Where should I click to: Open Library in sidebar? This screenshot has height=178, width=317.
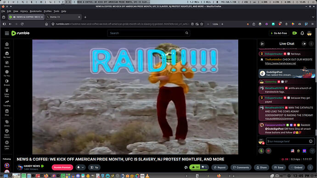click(x=7, y=123)
